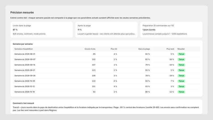Screen dimensions: 213x120
Task: Click 'Tenue' badge for week 2026-09-28
Action: pyautogui.click(x=181, y=76)
